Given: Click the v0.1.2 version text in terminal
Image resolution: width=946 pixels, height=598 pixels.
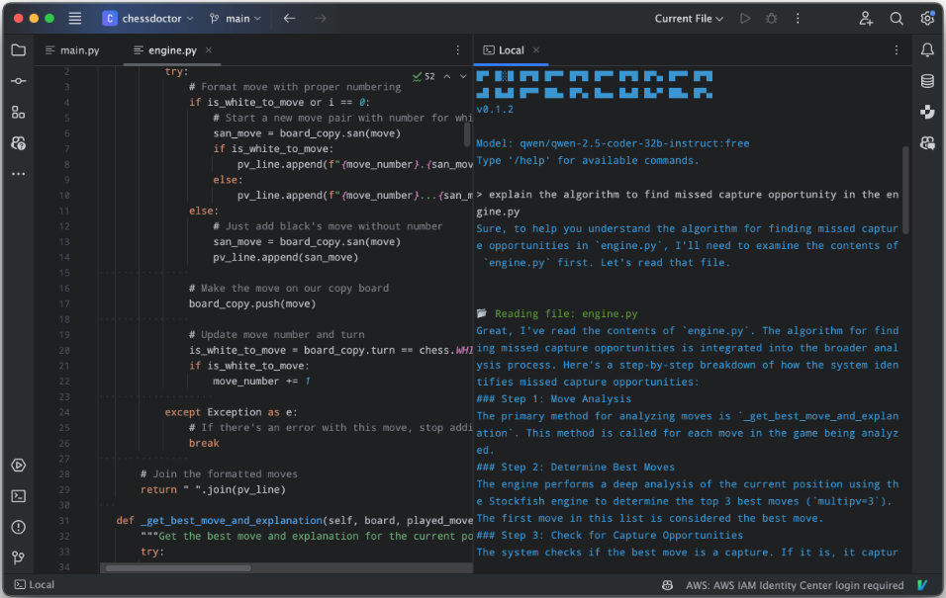Looking at the screenshot, I should (x=495, y=109).
